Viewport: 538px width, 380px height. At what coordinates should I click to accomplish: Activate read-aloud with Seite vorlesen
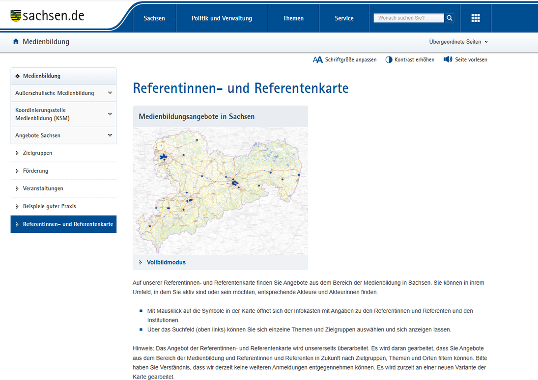[470, 59]
